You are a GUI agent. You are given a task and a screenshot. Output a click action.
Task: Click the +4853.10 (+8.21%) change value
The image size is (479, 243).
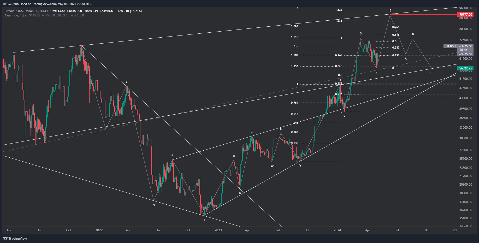[129, 11]
